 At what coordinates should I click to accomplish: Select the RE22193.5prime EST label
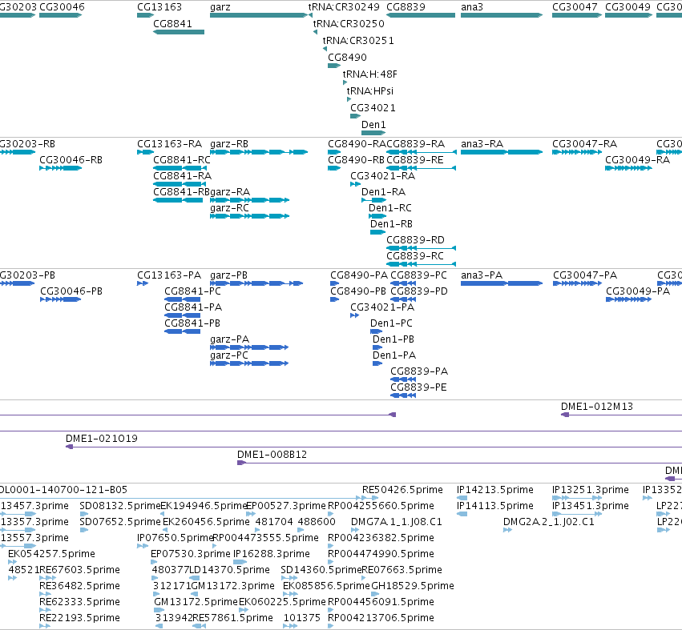(79, 618)
